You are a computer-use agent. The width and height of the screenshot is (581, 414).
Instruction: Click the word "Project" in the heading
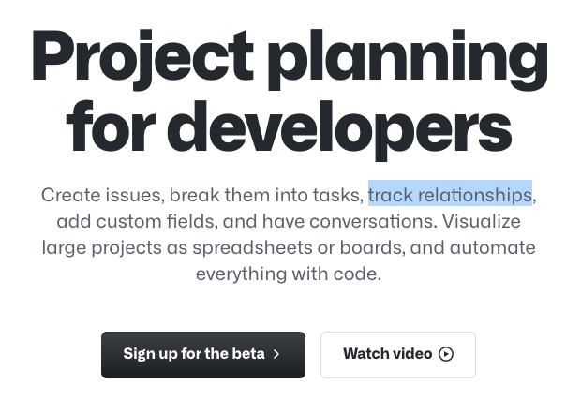tap(142, 58)
